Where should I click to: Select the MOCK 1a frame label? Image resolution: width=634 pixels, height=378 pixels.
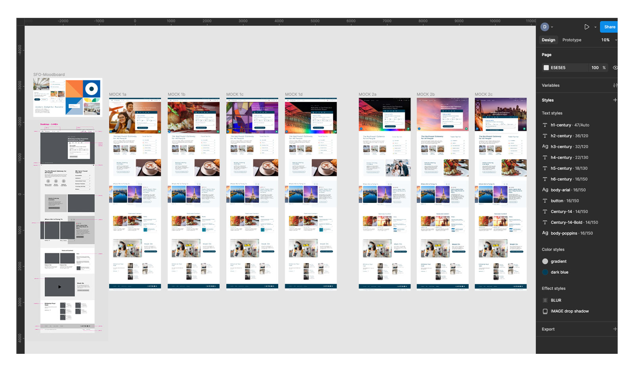click(118, 94)
